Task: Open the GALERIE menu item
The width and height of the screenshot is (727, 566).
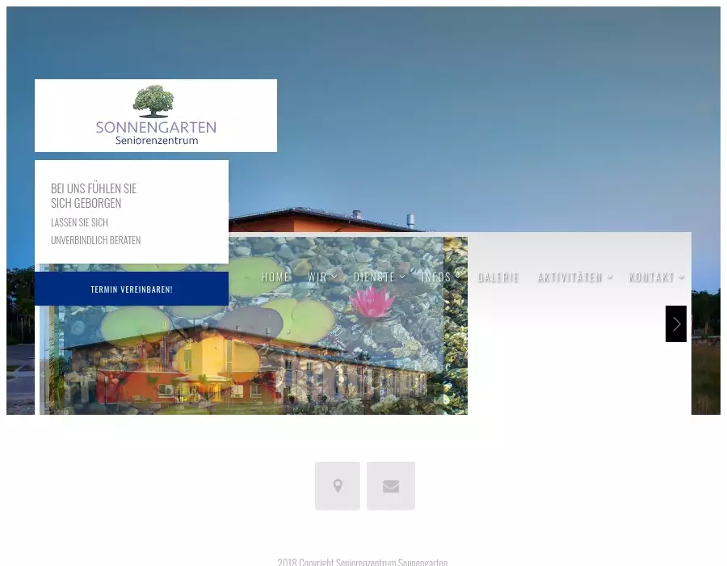Action: [498, 277]
